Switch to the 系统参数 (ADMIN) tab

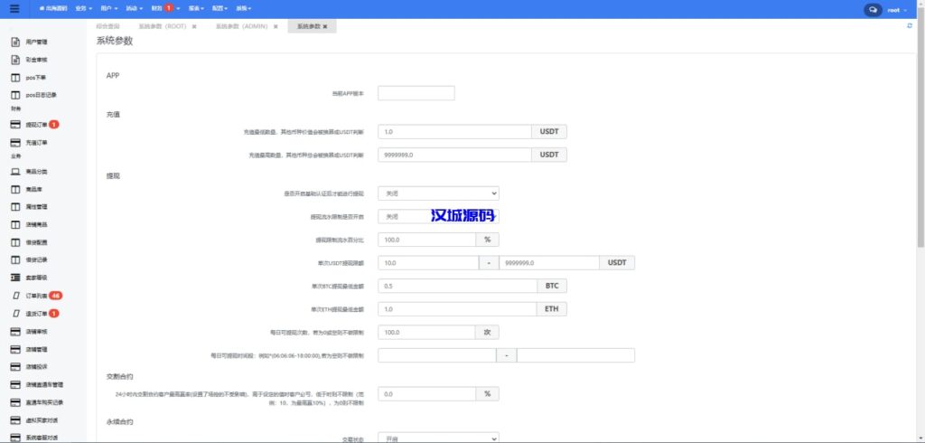[x=242, y=26]
